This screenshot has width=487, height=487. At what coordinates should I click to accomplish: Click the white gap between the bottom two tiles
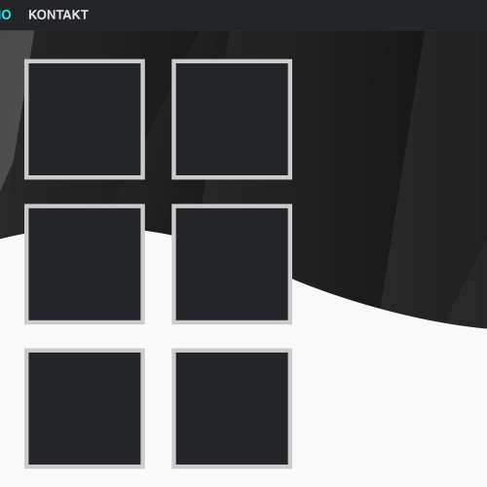point(158,408)
